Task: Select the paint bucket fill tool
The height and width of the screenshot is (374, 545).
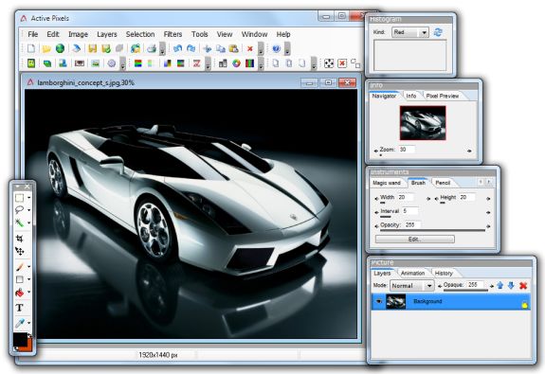Action: [x=20, y=293]
